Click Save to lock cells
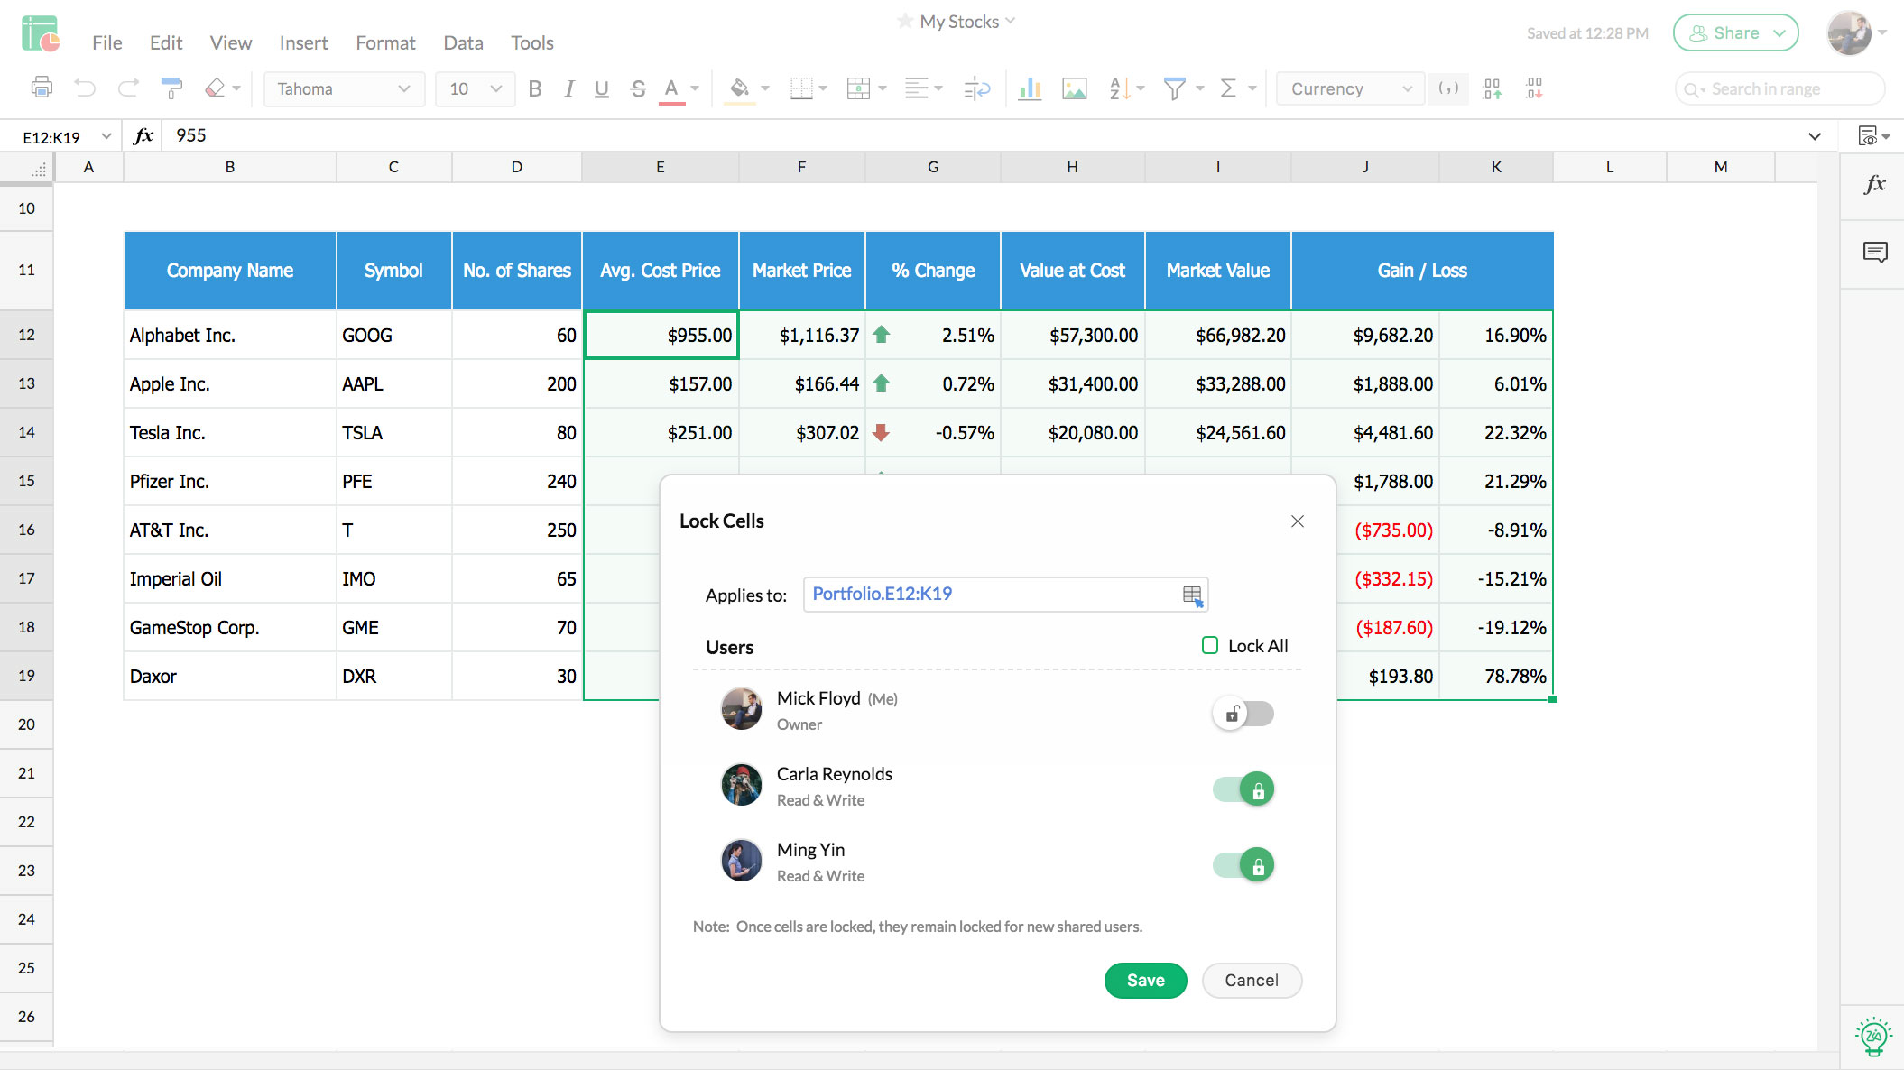Viewport: 1904px width, 1070px height. pos(1143,979)
